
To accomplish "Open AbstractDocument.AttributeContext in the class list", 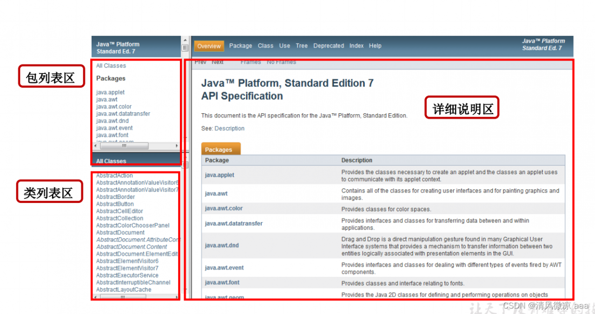I will [x=138, y=240].
